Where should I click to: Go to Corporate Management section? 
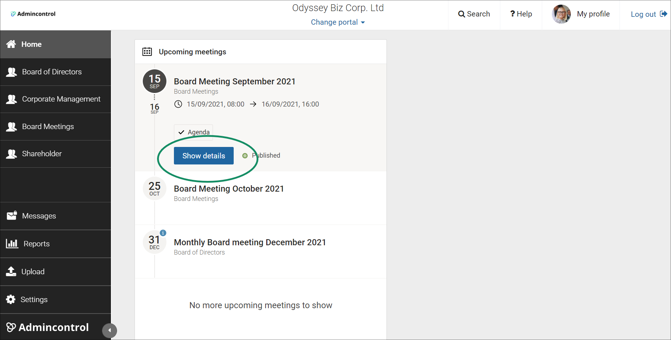pos(61,99)
